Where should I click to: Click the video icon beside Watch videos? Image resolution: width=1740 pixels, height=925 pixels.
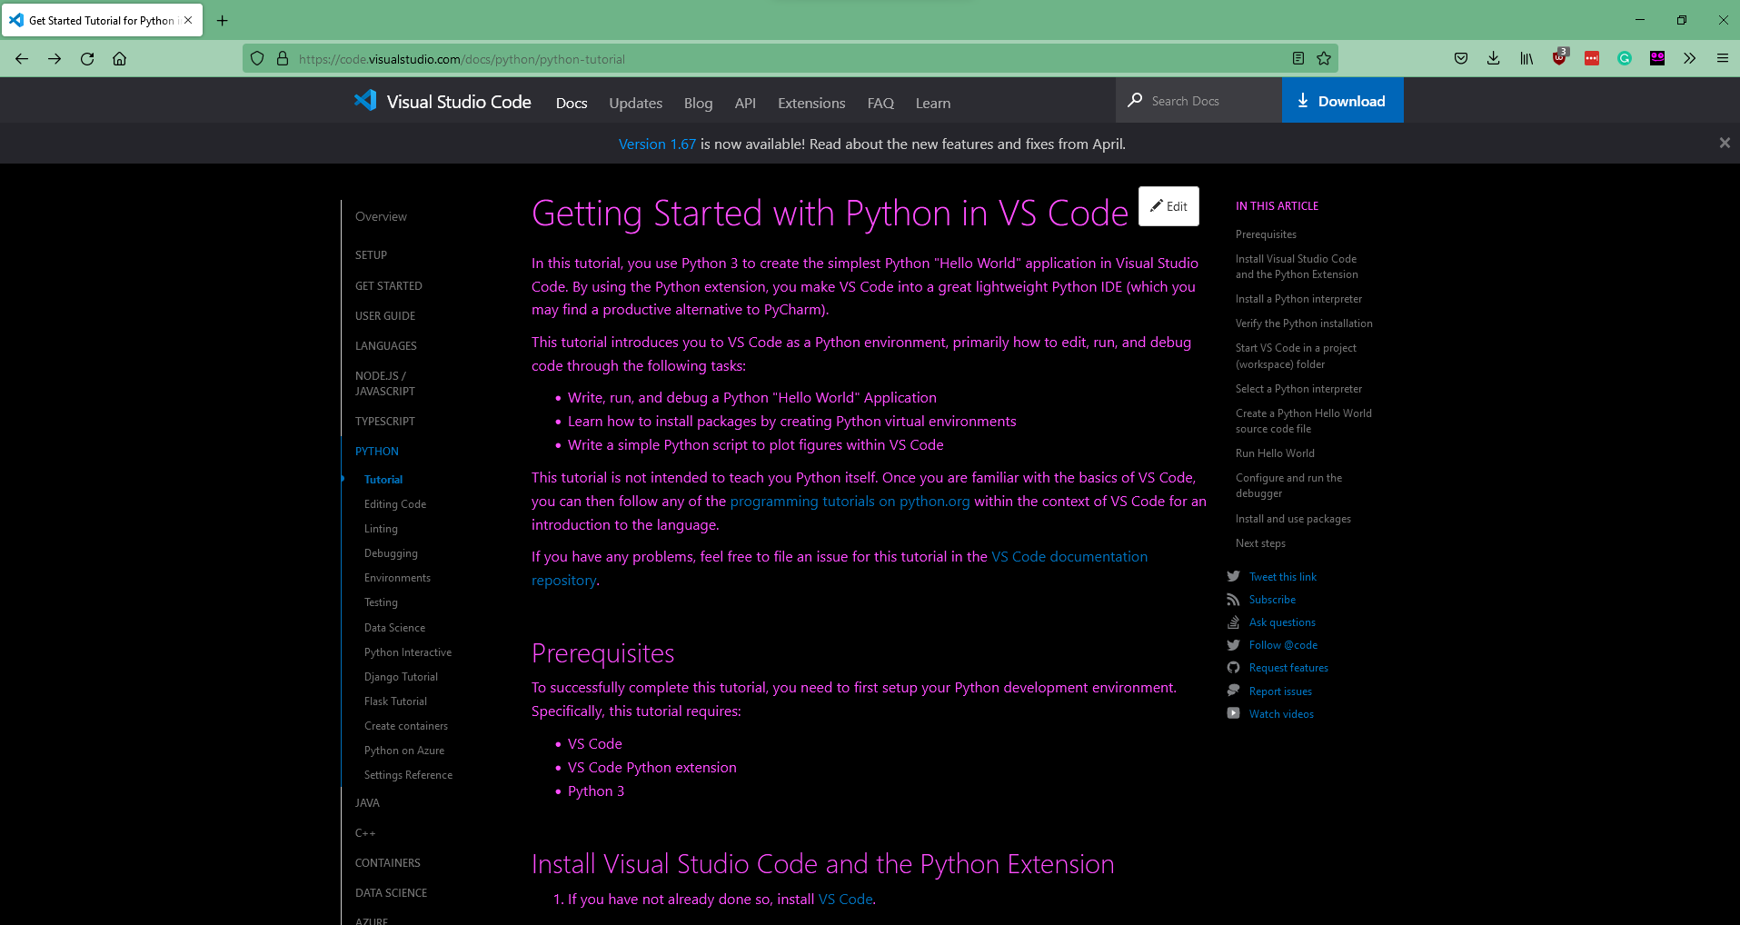click(1233, 713)
